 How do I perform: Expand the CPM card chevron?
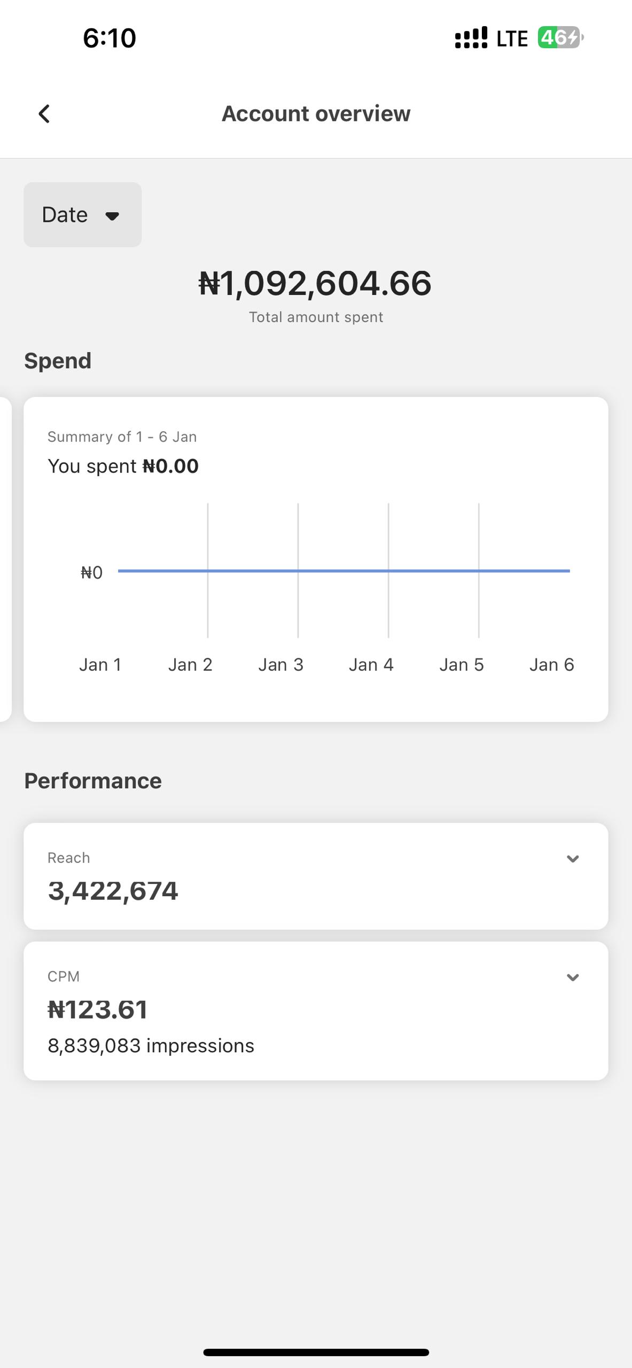click(x=573, y=977)
